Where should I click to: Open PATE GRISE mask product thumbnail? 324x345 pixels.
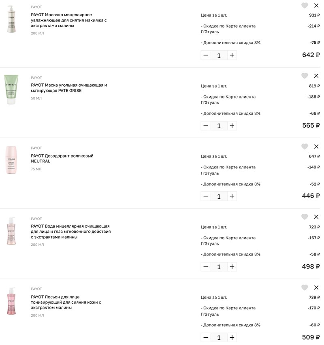(x=11, y=89)
